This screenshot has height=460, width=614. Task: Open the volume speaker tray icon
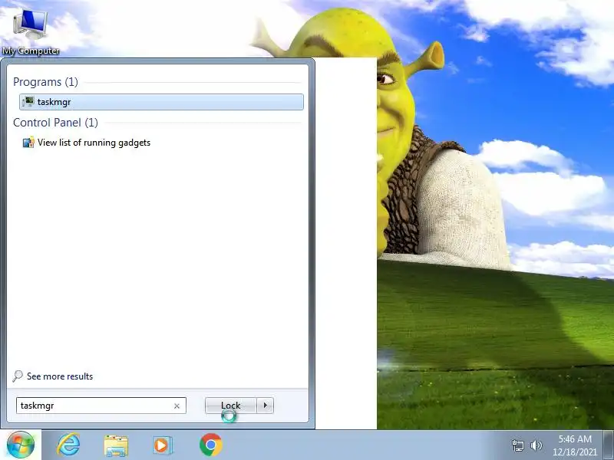(536, 445)
